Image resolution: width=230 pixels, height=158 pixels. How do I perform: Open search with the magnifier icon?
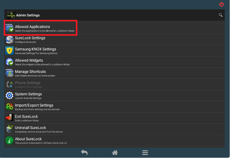pos(221,15)
